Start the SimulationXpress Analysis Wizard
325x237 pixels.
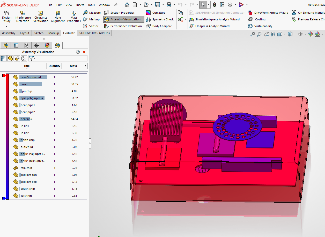pos(214,19)
